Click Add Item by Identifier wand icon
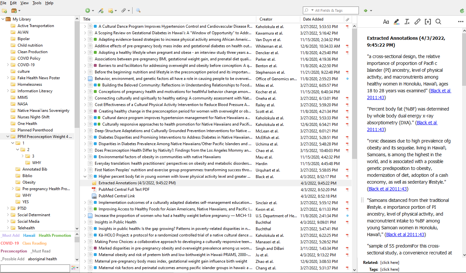The width and height of the screenshot is (466, 273). [101, 11]
